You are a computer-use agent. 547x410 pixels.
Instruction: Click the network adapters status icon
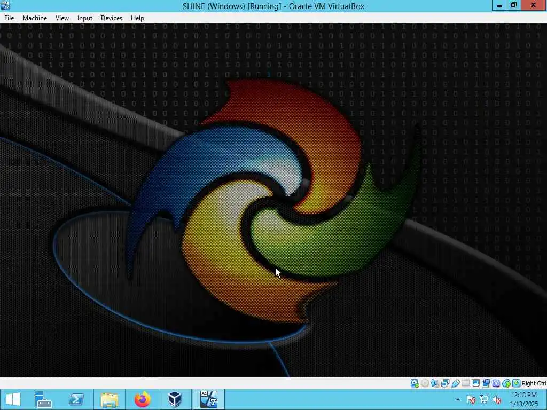click(445, 383)
